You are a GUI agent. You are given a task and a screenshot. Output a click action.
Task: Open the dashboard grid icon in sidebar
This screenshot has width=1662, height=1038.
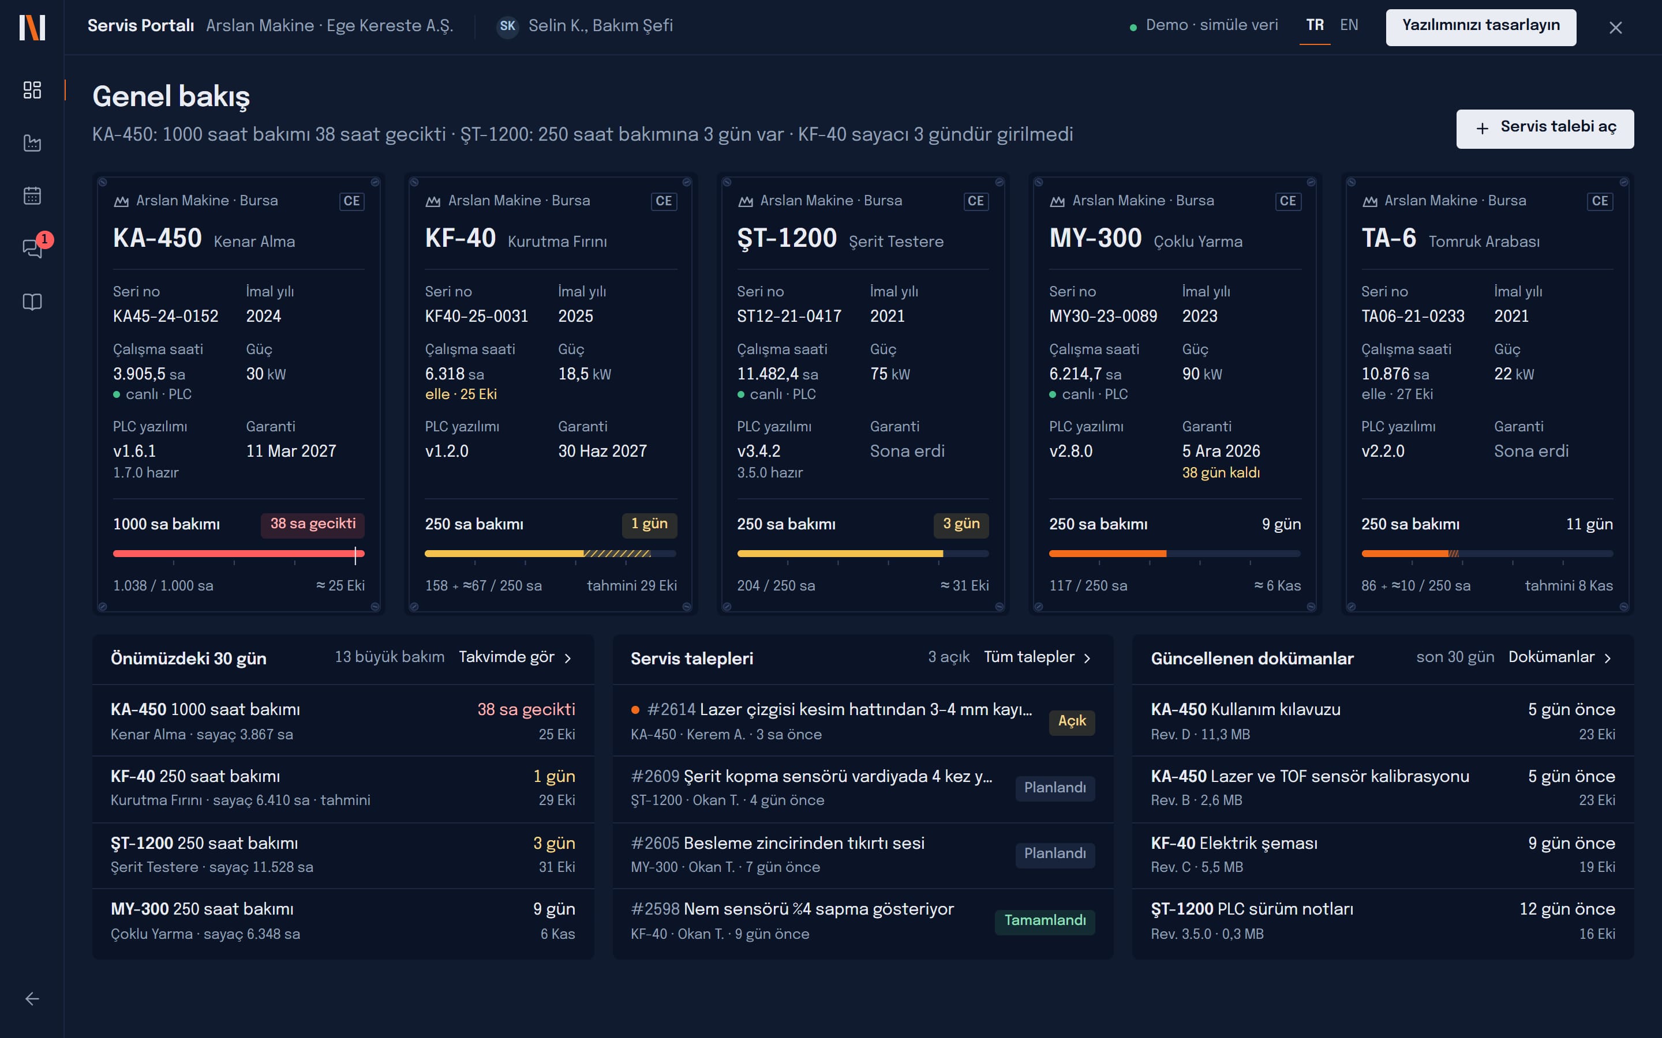click(x=32, y=90)
